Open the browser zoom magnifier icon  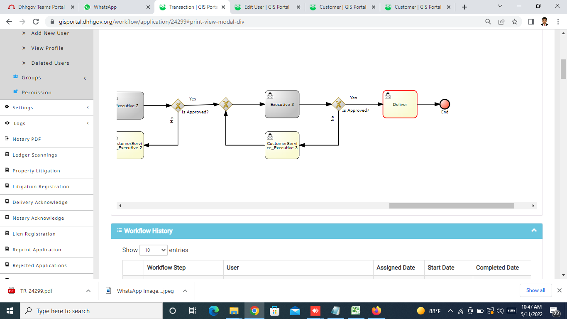pyautogui.click(x=488, y=22)
